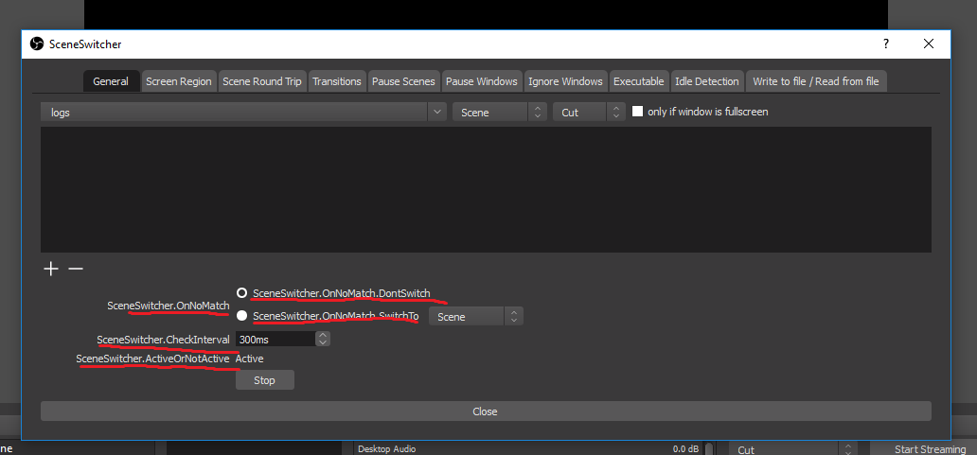Click the Stop button
The image size is (977, 455).
pos(265,380)
